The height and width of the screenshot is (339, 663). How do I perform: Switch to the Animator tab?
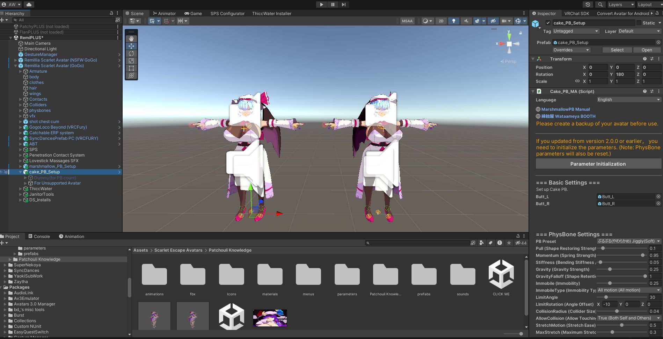pyautogui.click(x=164, y=13)
